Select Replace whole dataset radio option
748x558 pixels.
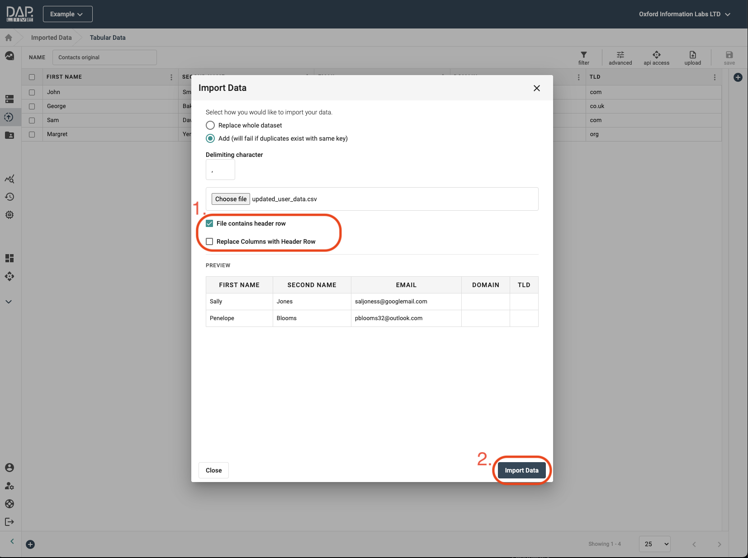coord(210,125)
